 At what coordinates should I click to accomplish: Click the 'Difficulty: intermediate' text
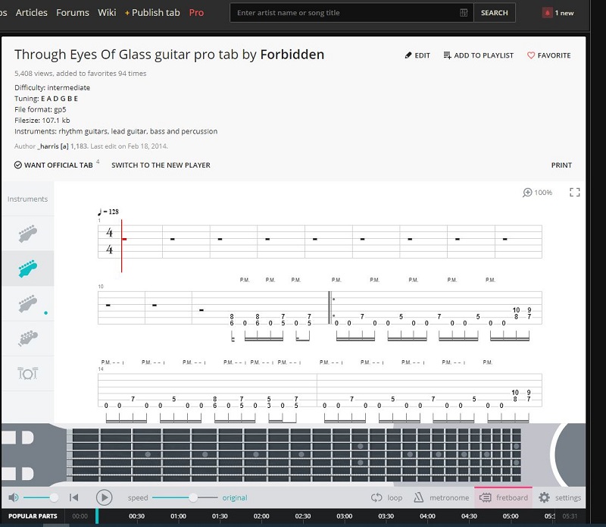coord(52,87)
